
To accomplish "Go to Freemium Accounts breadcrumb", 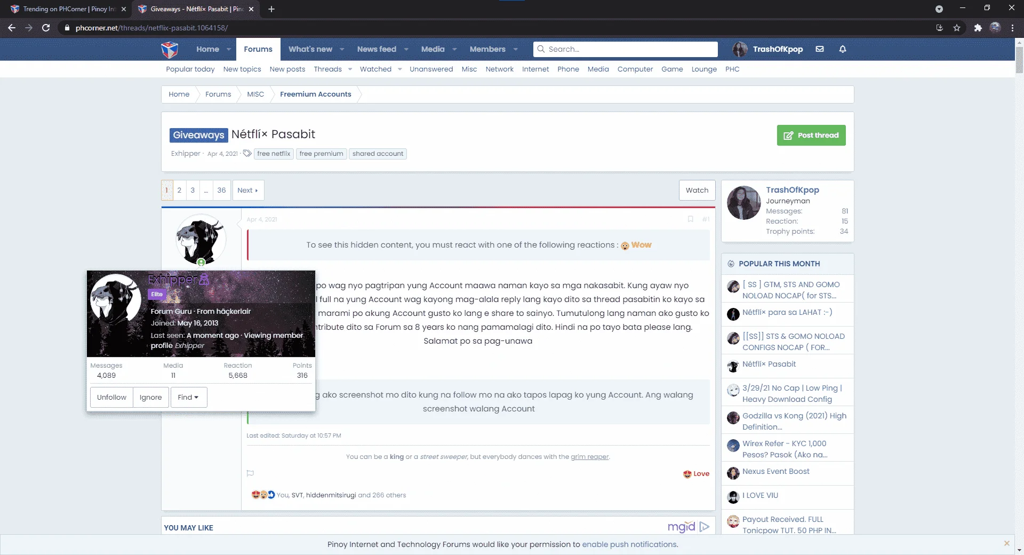I will [316, 94].
